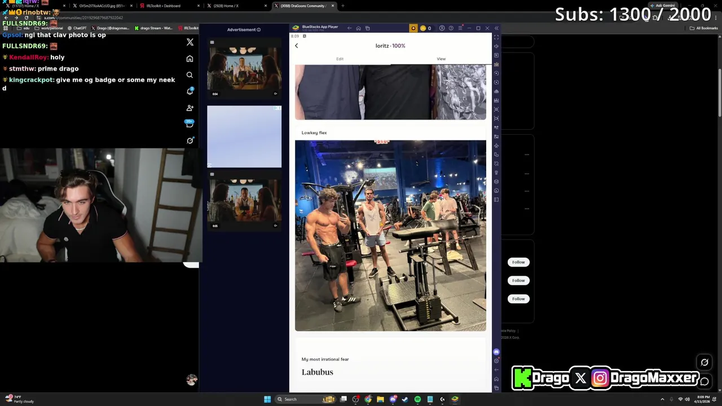
Task: Open the weather widget Partly cloudy
Action: (20, 399)
